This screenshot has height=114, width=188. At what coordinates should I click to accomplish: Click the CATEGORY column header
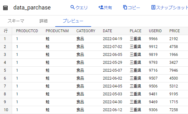pos(86,31)
